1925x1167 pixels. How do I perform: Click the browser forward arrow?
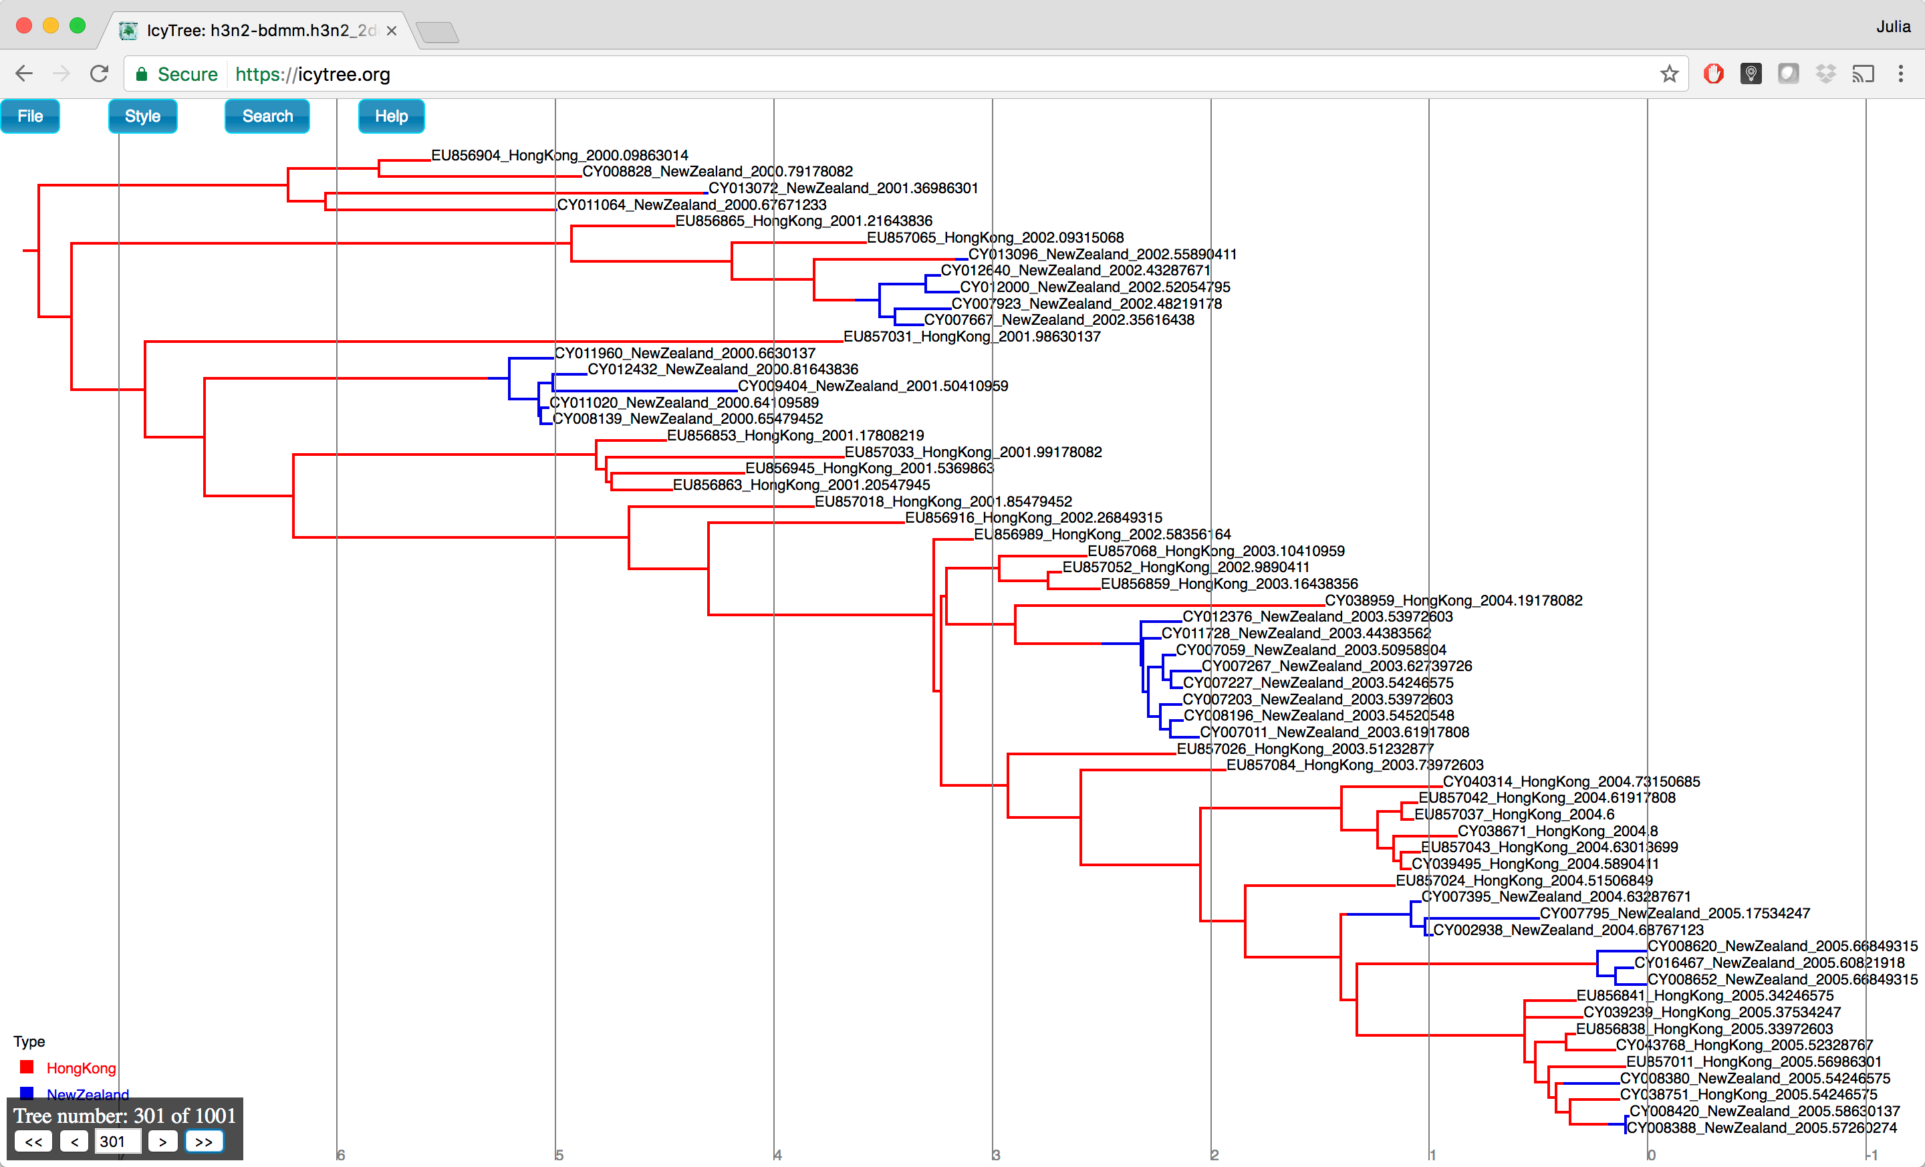pyautogui.click(x=61, y=74)
